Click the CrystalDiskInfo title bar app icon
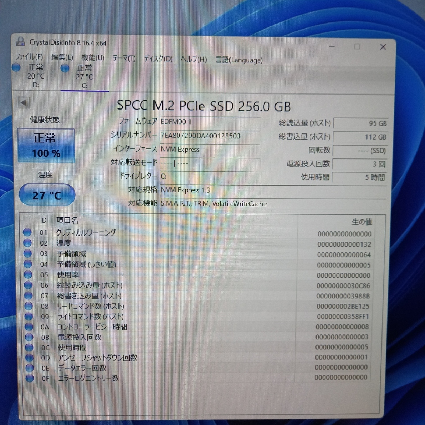This screenshot has width=425, height=425. [20, 41]
